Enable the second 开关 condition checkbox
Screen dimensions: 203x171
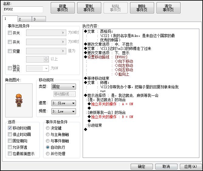pyautogui.click(x=10, y=42)
